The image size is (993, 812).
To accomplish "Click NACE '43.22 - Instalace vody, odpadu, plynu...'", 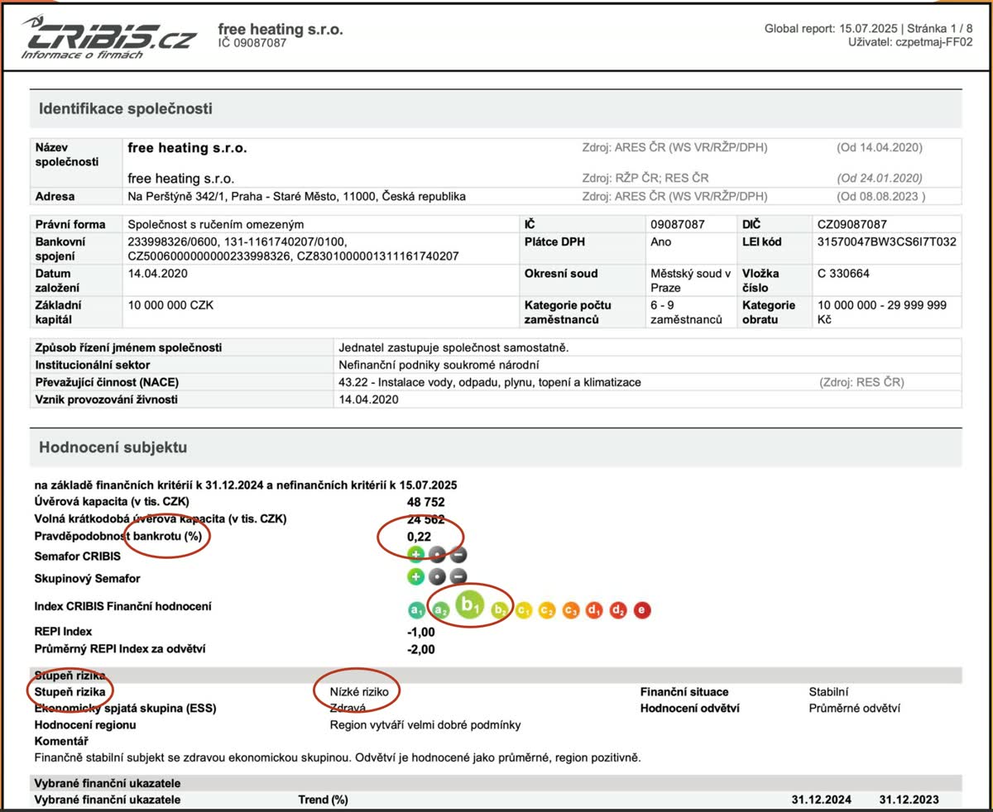I will 490,382.
